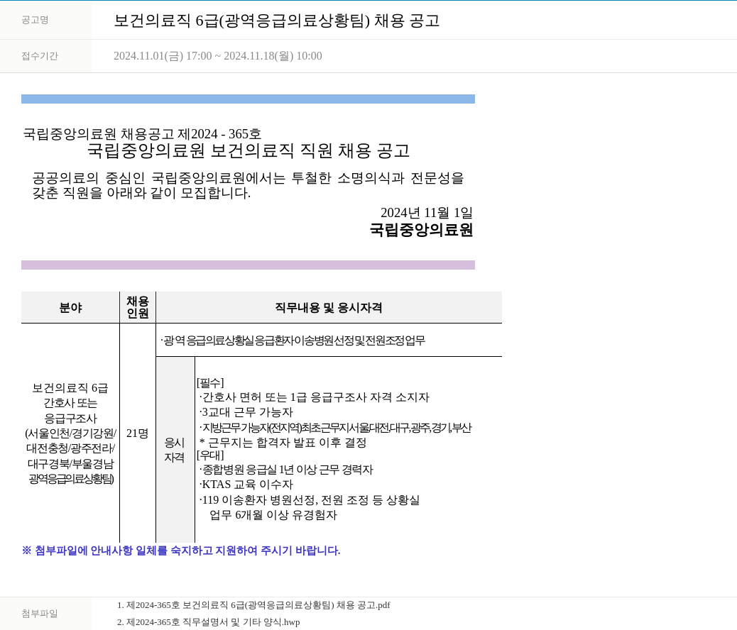
Task: Click the 업무 6개월 이상 유경험자 line
Action: (273, 515)
